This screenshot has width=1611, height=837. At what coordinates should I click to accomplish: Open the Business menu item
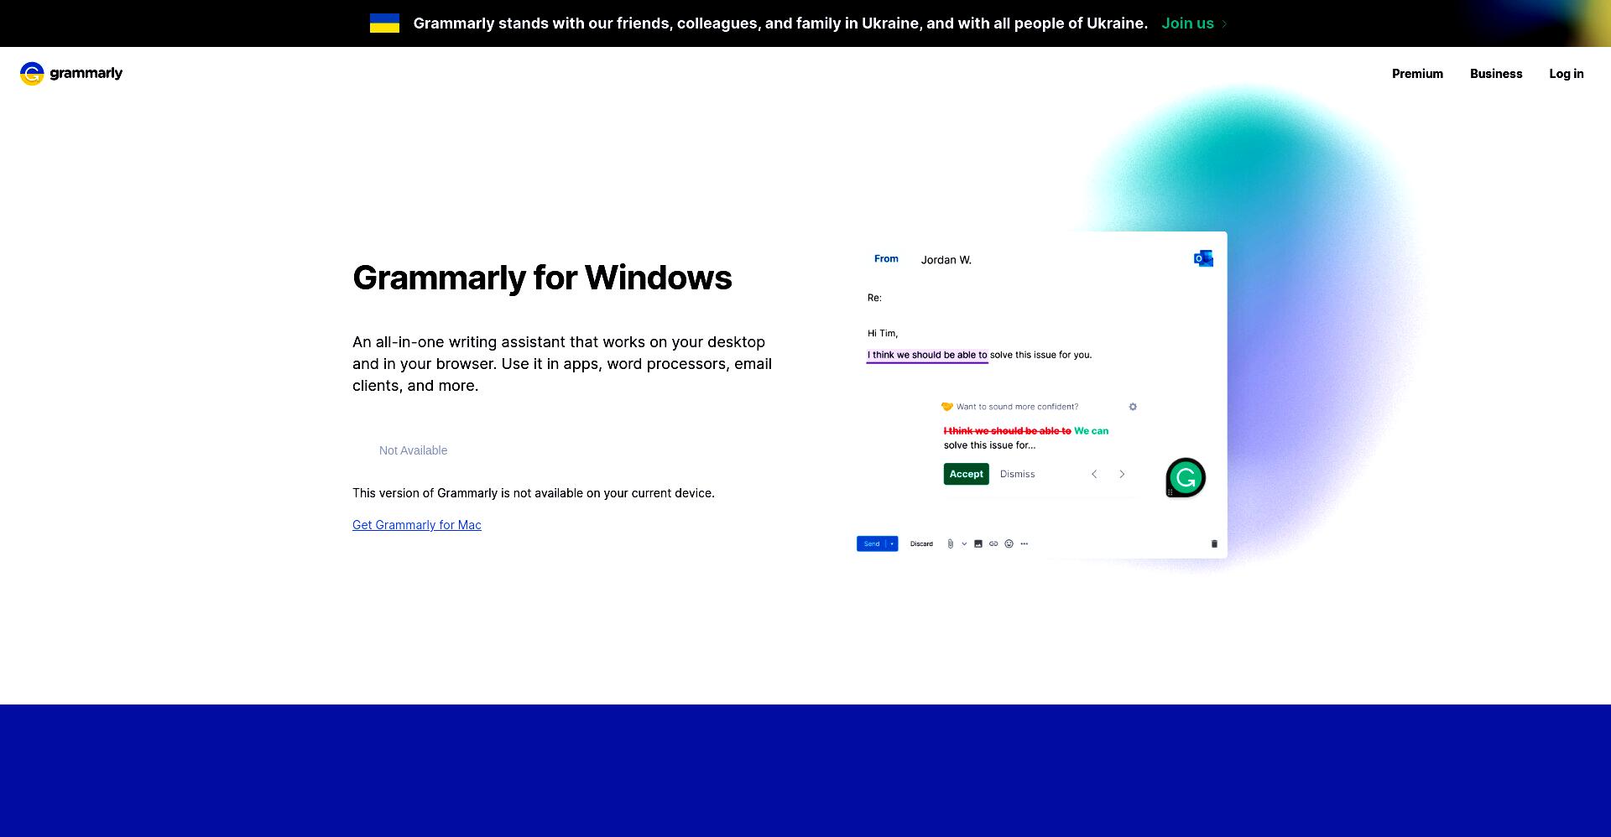[1496, 74]
